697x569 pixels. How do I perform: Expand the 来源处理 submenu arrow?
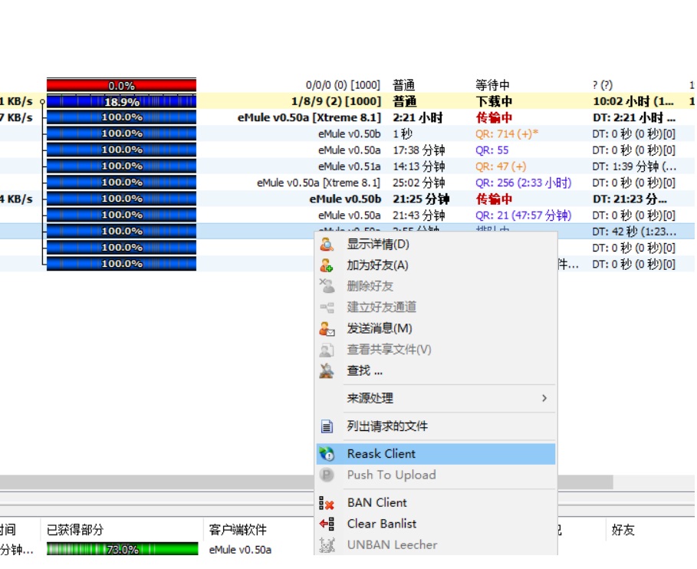pos(544,398)
